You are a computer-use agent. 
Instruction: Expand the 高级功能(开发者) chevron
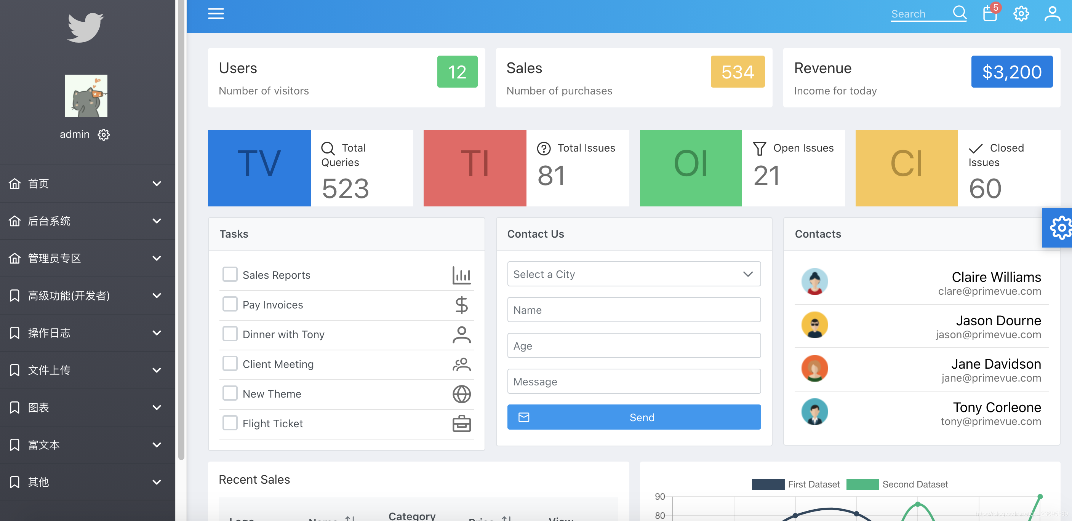(x=157, y=296)
